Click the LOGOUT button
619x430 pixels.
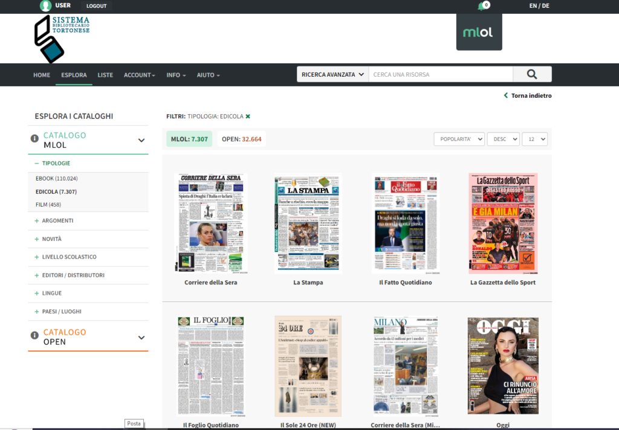click(x=96, y=5)
